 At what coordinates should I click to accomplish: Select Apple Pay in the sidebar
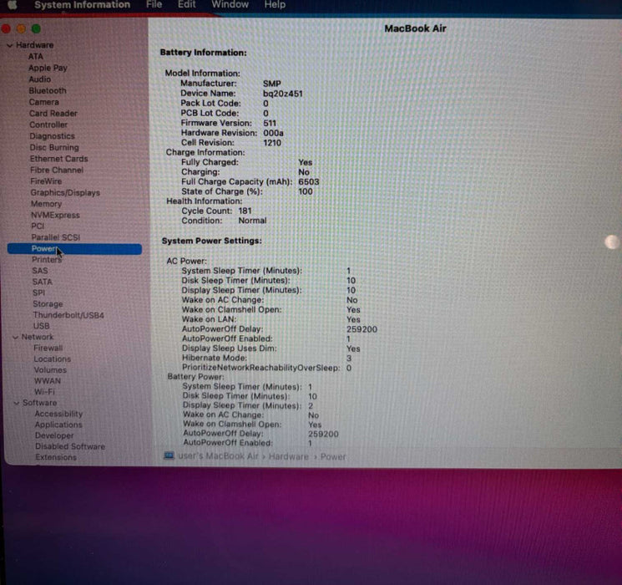pos(48,68)
